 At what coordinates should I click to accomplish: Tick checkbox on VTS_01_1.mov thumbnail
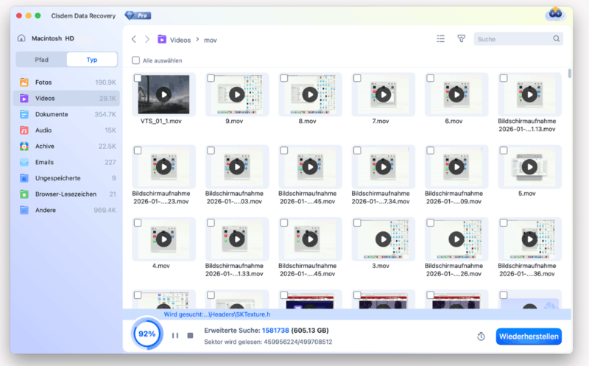[x=138, y=78]
